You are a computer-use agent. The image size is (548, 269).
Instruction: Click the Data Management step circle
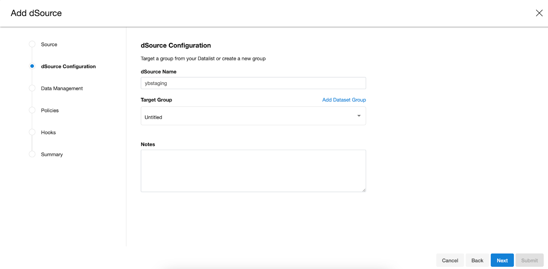(x=32, y=88)
